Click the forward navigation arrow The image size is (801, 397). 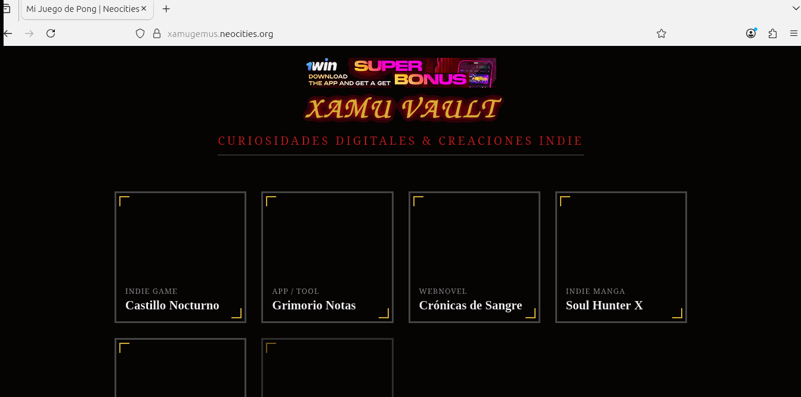29,33
